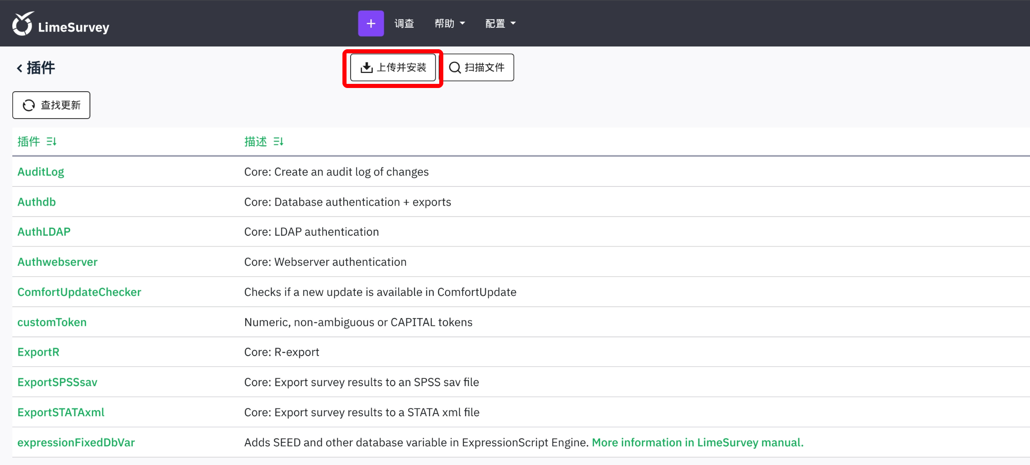Open the AuditLog plugin link
1030x465 pixels.
pyautogui.click(x=41, y=172)
